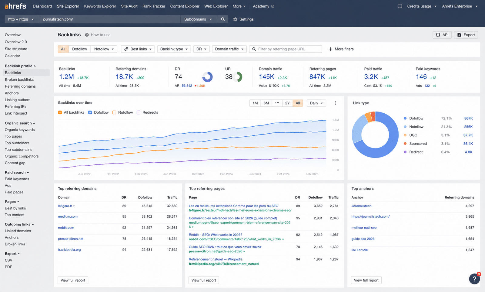Screen dimensions: 485x292
Task: View full report for Top referring pages
Action: 204,280
